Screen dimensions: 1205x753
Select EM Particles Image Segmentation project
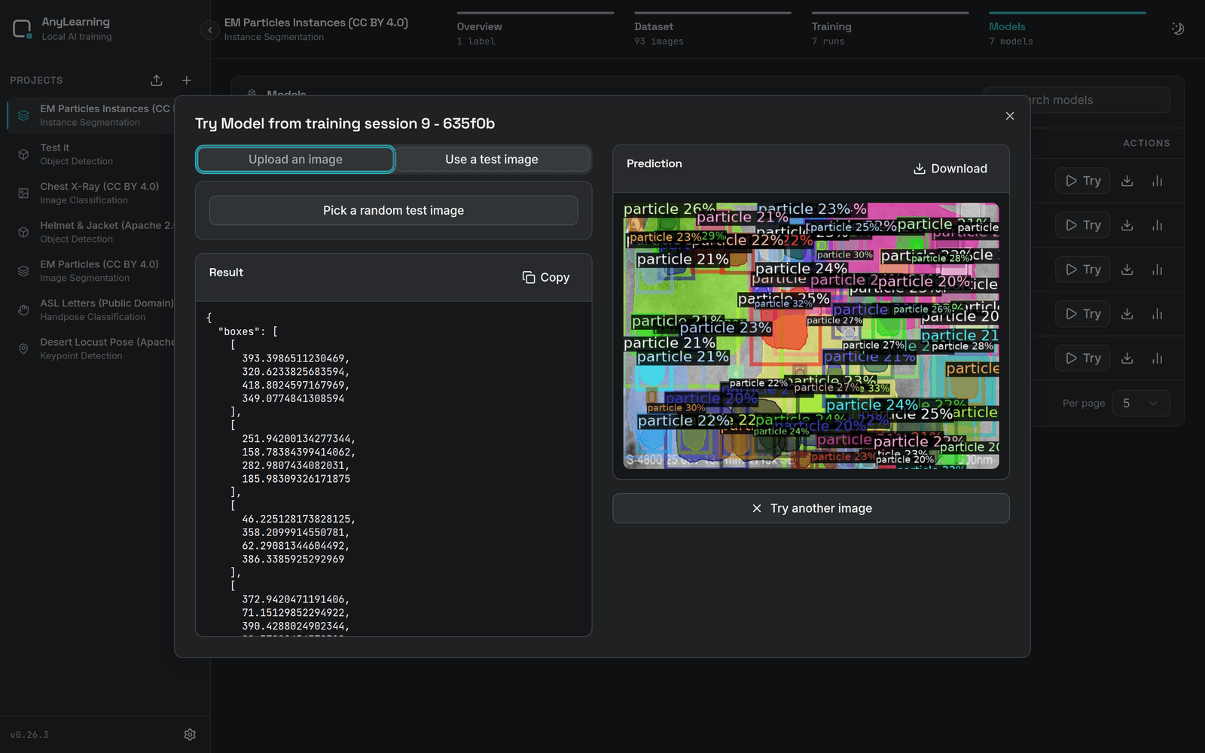point(90,271)
